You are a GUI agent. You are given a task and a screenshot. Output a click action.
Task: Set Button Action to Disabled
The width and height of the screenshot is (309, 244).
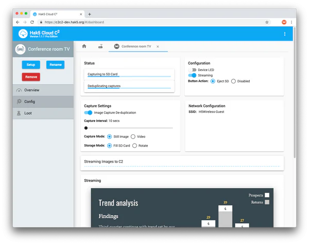(233, 81)
